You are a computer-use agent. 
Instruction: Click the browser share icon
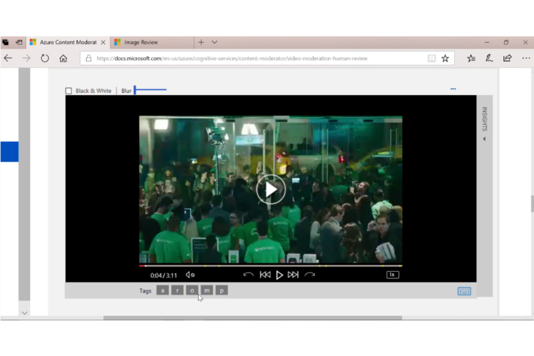(x=507, y=58)
